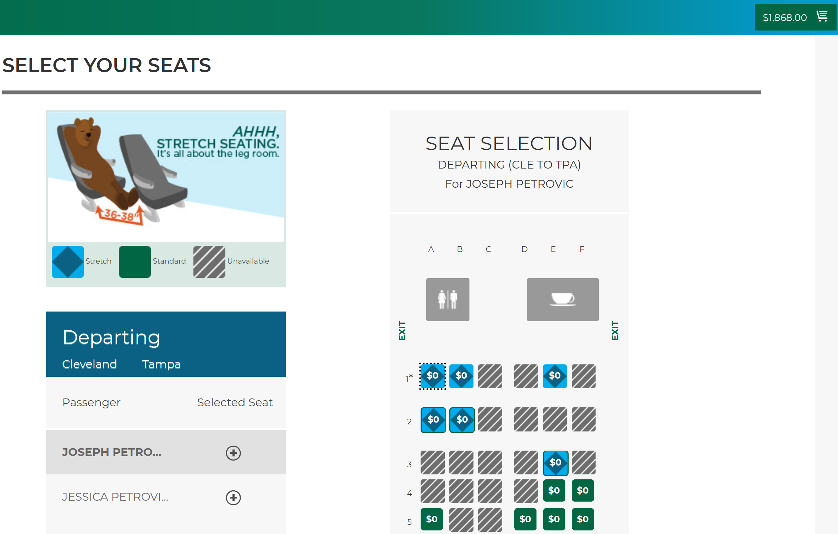This screenshot has width=838, height=534.
Task: Select passenger row JESSICA PETROVI...
Action: click(166, 497)
